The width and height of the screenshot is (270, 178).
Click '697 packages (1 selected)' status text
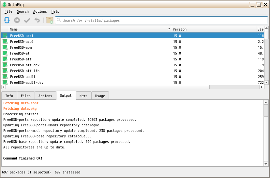[x=26, y=172]
